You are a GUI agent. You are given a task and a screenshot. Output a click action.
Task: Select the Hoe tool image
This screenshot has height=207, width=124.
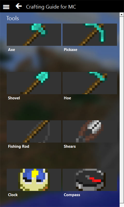90,83
